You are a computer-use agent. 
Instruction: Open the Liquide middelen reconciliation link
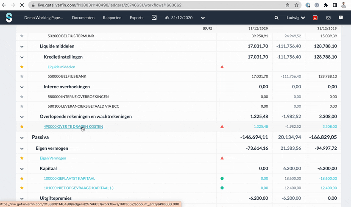click(61, 67)
